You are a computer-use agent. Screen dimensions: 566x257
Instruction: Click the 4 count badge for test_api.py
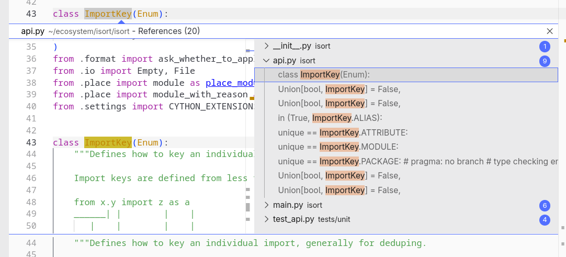(545, 220)
